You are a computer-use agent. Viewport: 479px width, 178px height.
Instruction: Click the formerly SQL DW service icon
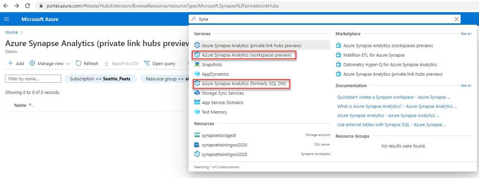pyautogui.click(x=197, y=83)
